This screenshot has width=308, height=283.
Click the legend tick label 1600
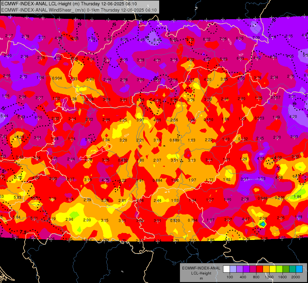coord(282,277)
